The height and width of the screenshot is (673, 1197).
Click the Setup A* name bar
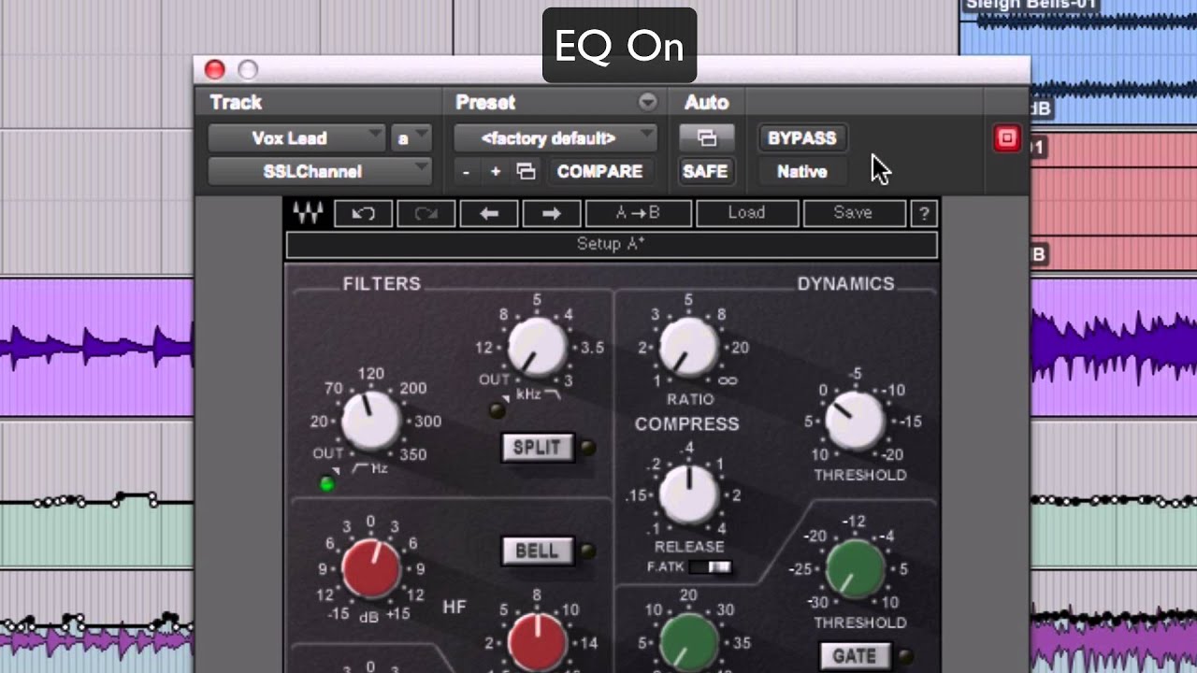coord(612,244)
